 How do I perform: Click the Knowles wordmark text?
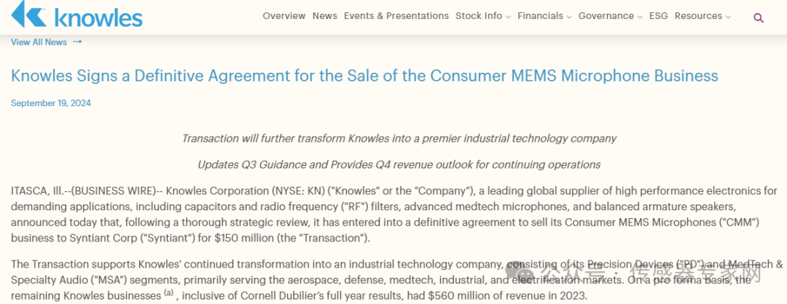point(98,16)
